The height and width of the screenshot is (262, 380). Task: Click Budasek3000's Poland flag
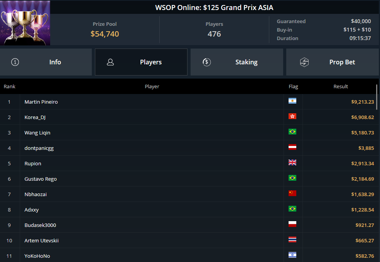point(292,224)
